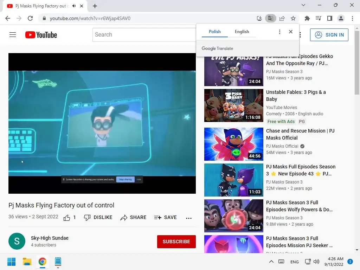Click the page vertical scrollbar thumb
Image resolution: width=360 pixels, height=270 pixels.
pyautogui.click(x=357, y=63)
